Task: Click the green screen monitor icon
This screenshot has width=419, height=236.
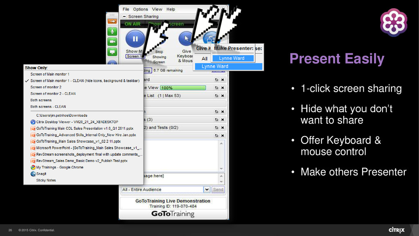Action: 112,52
